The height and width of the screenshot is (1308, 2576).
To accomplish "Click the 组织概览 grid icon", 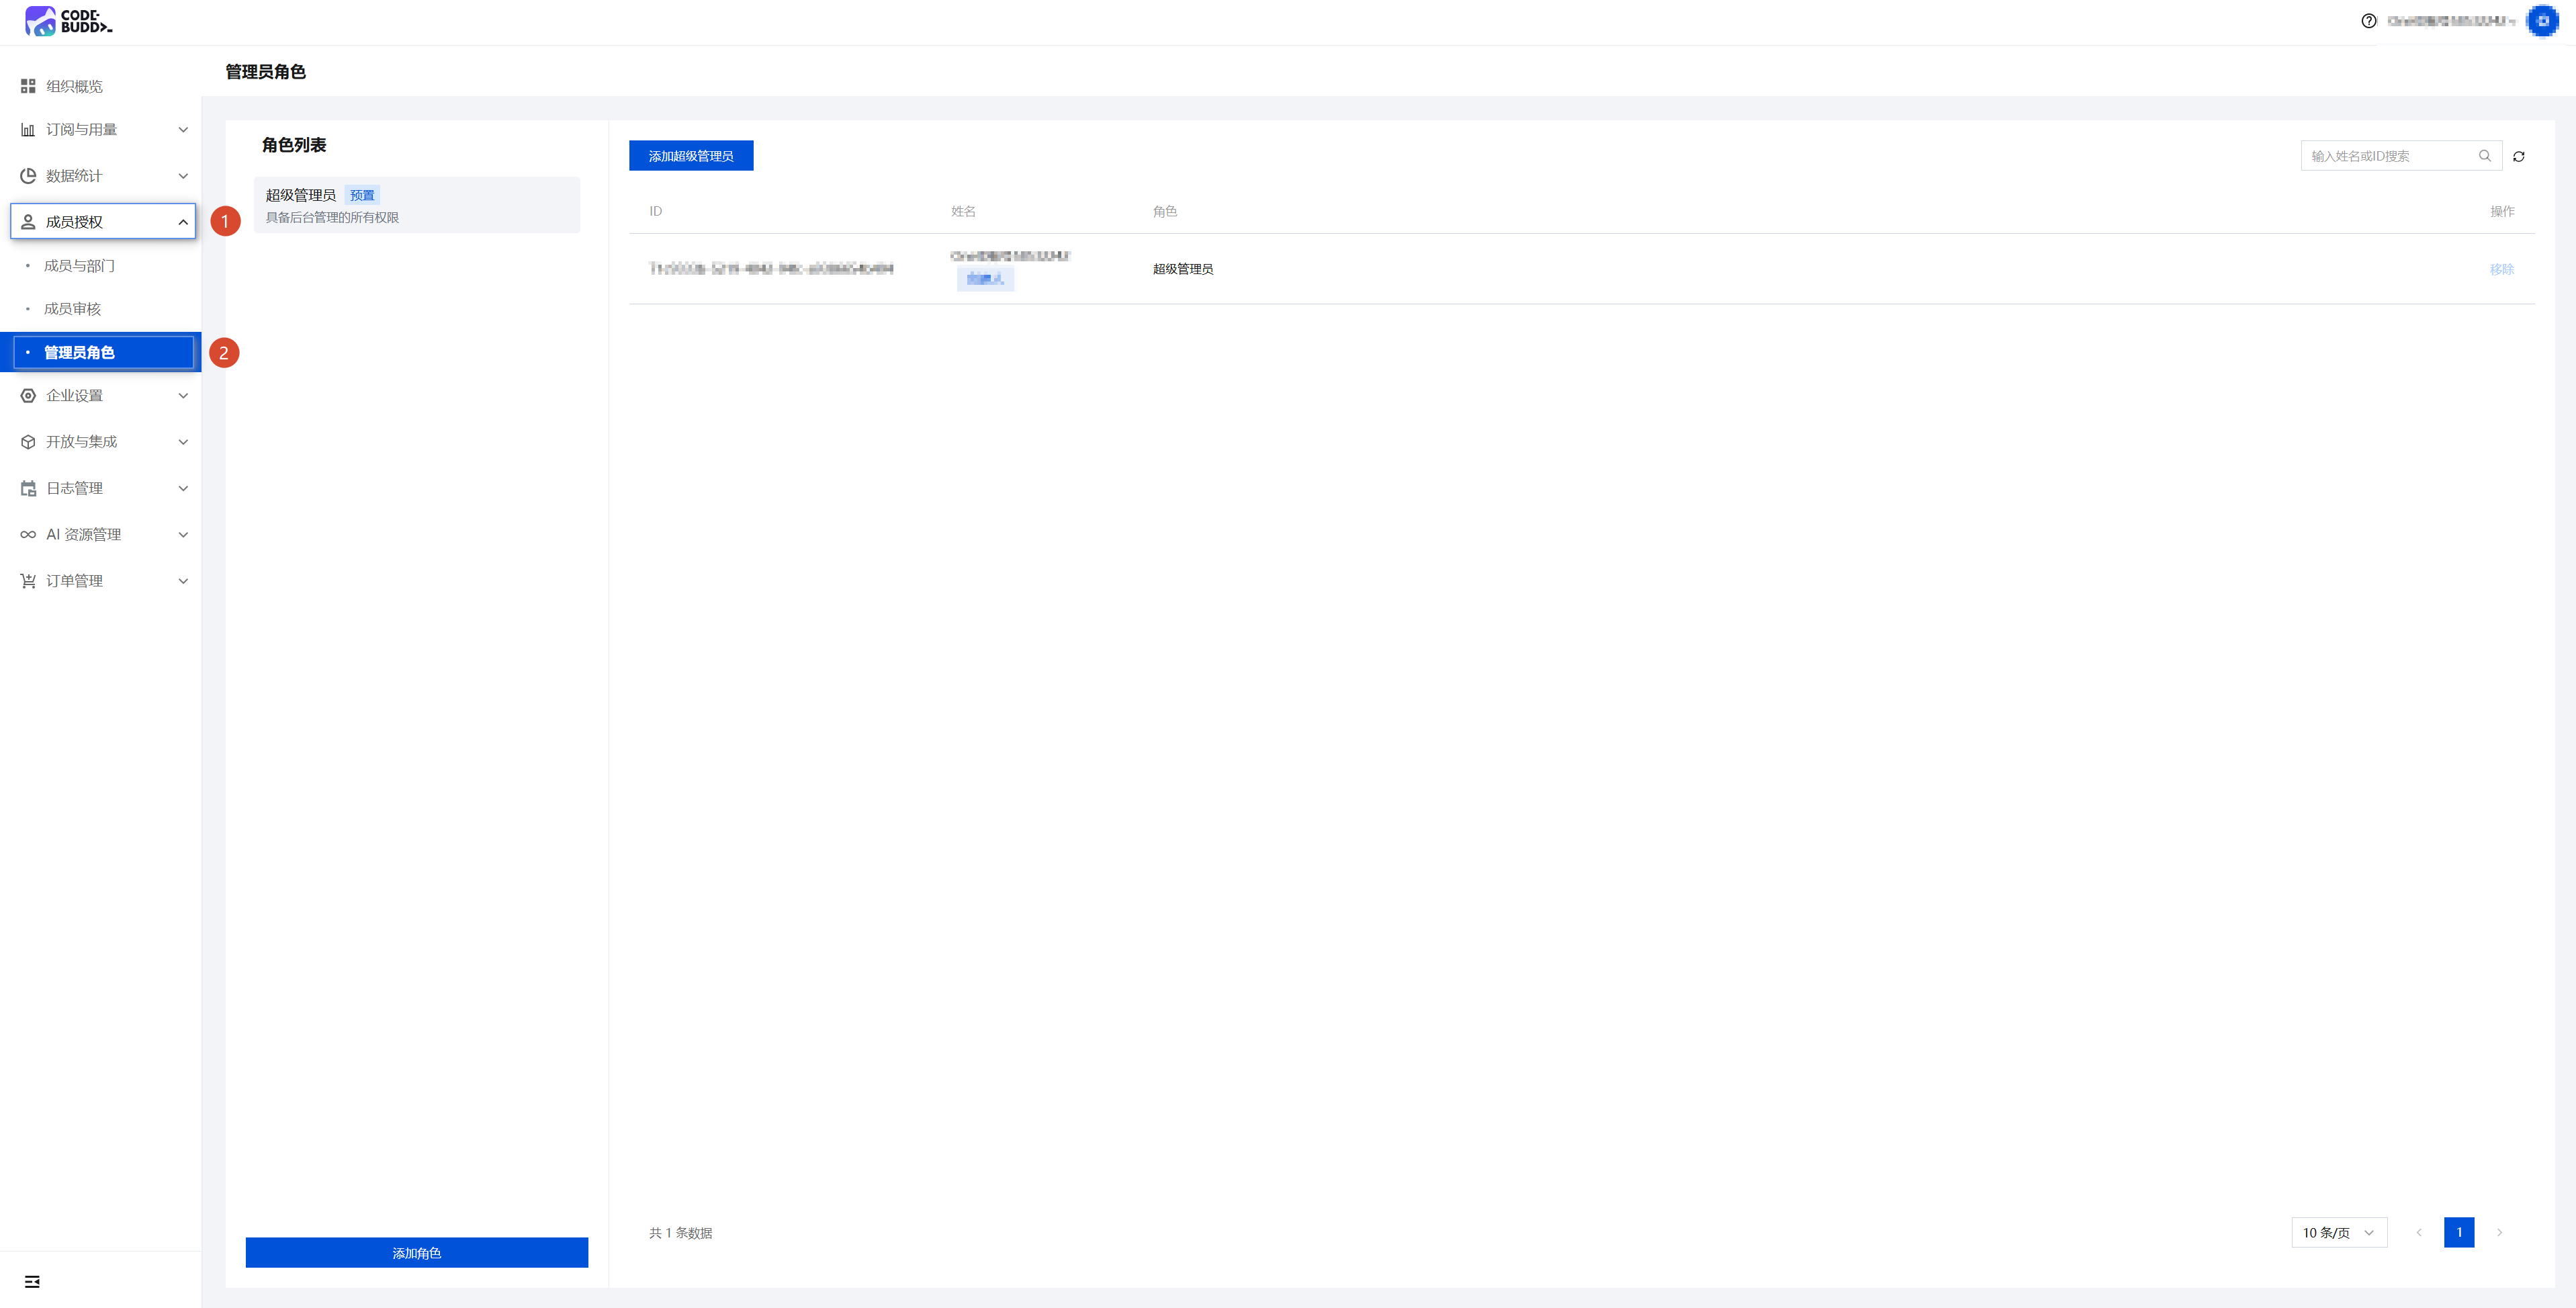I will (x=28, y=87).
